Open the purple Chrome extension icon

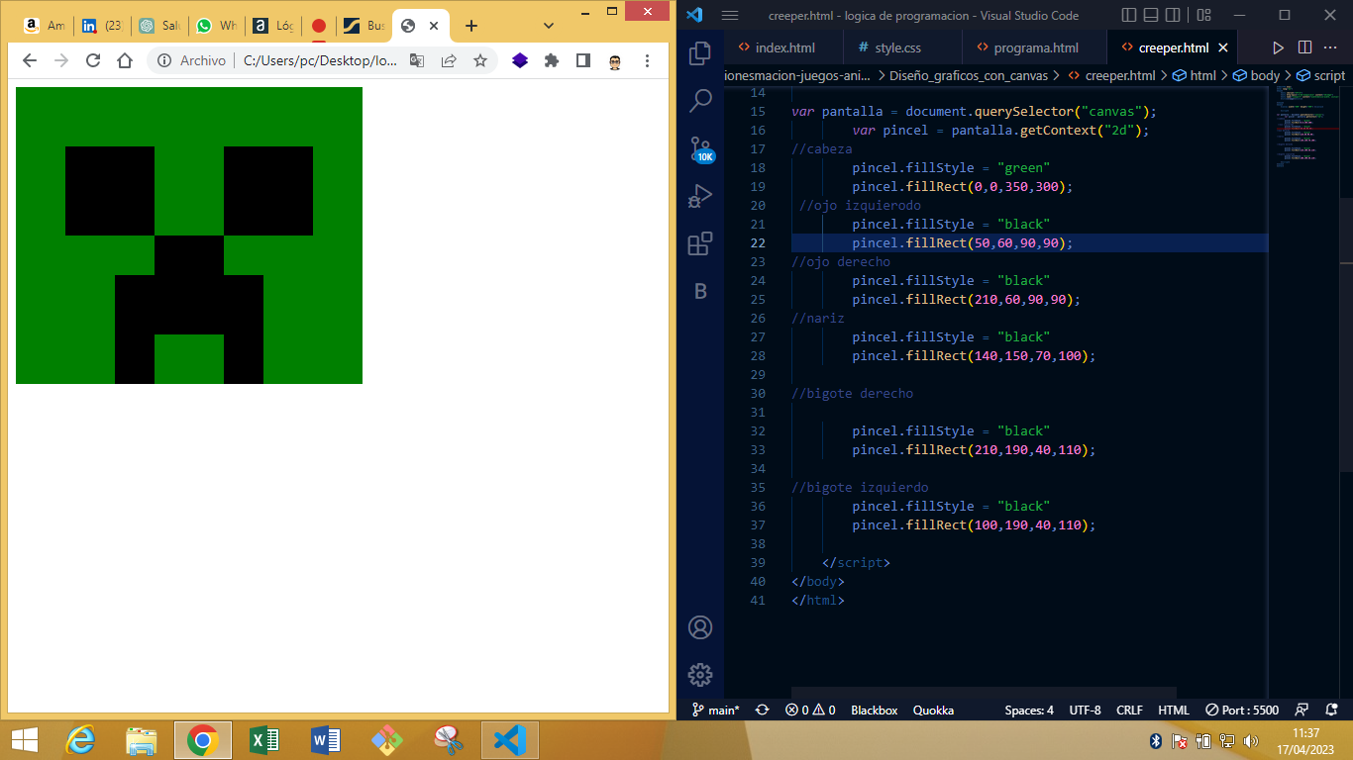pyautogui.click(x=520, y=60)
